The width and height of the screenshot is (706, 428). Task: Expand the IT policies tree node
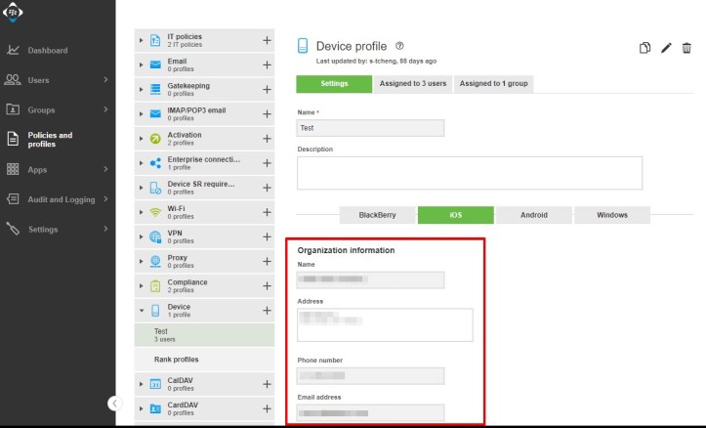click(x=142, y=40)
